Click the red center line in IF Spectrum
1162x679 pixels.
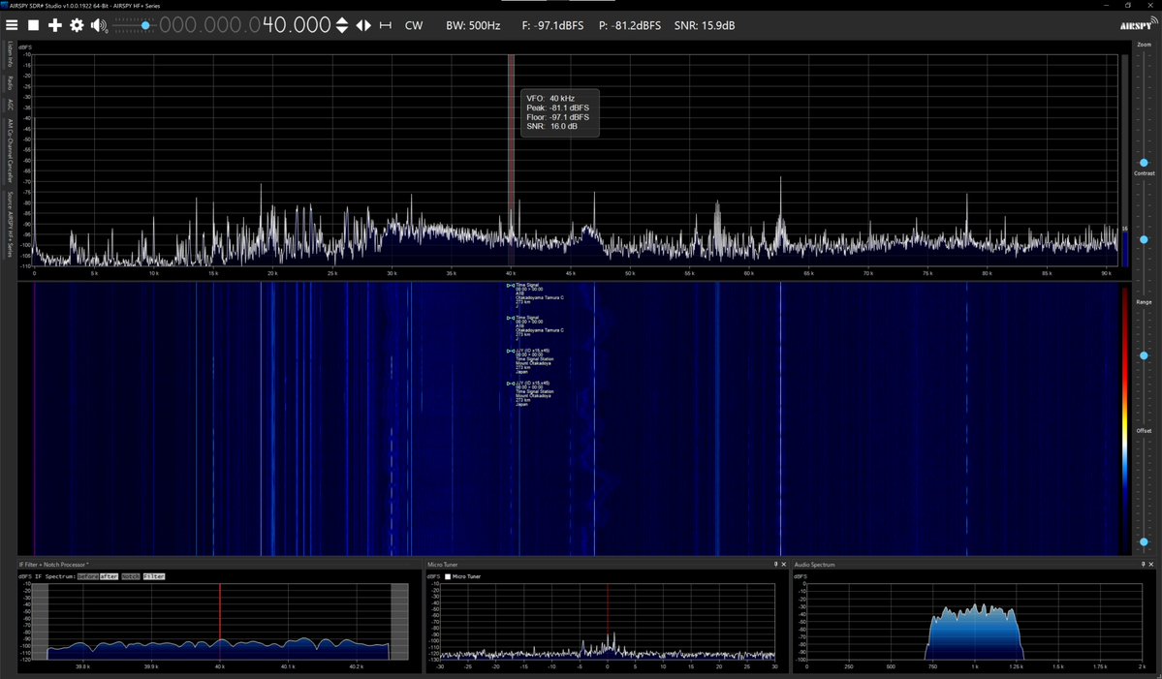click(219, 621)
